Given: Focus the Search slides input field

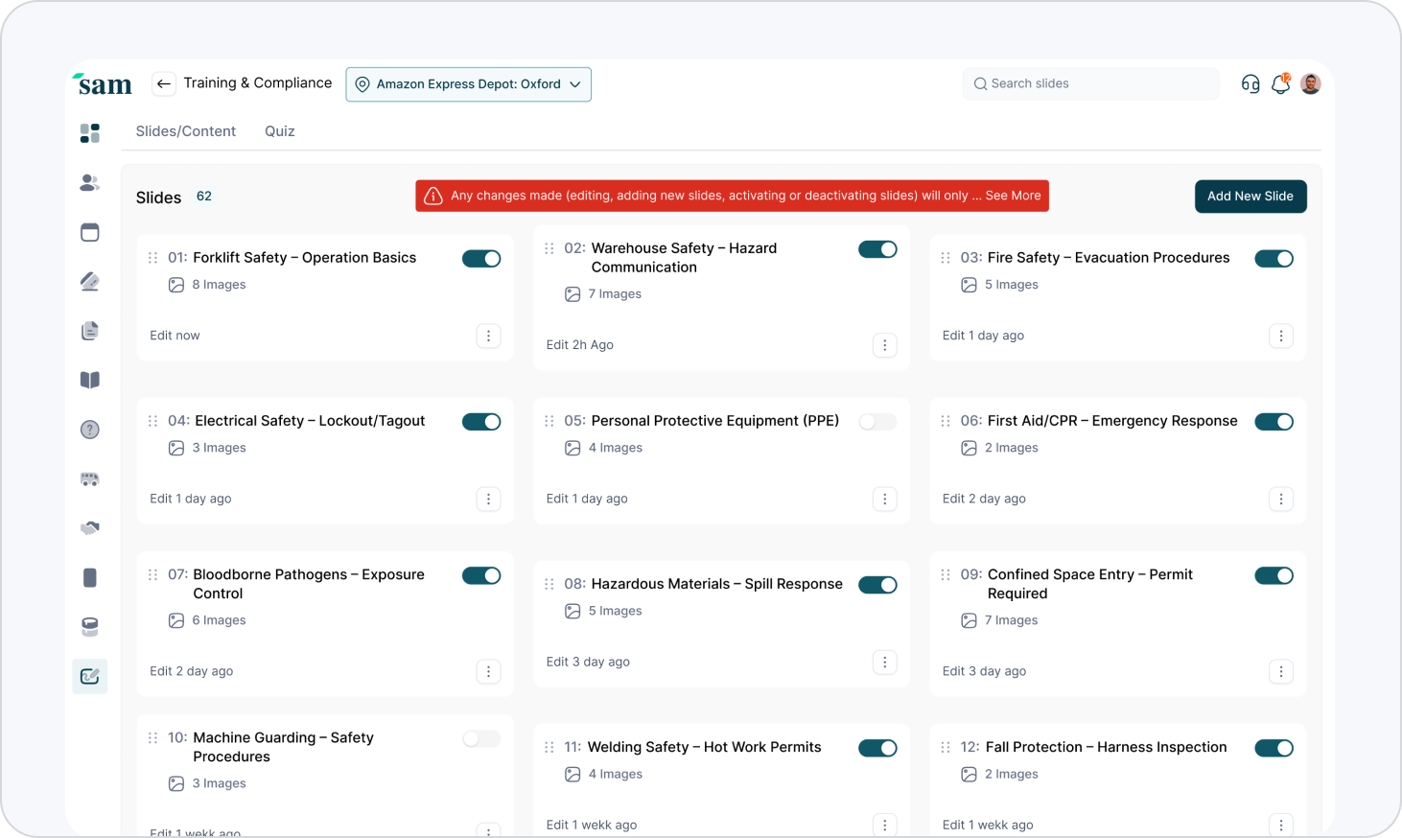Looking at the screenshot, I should [x=1091, y=84].
